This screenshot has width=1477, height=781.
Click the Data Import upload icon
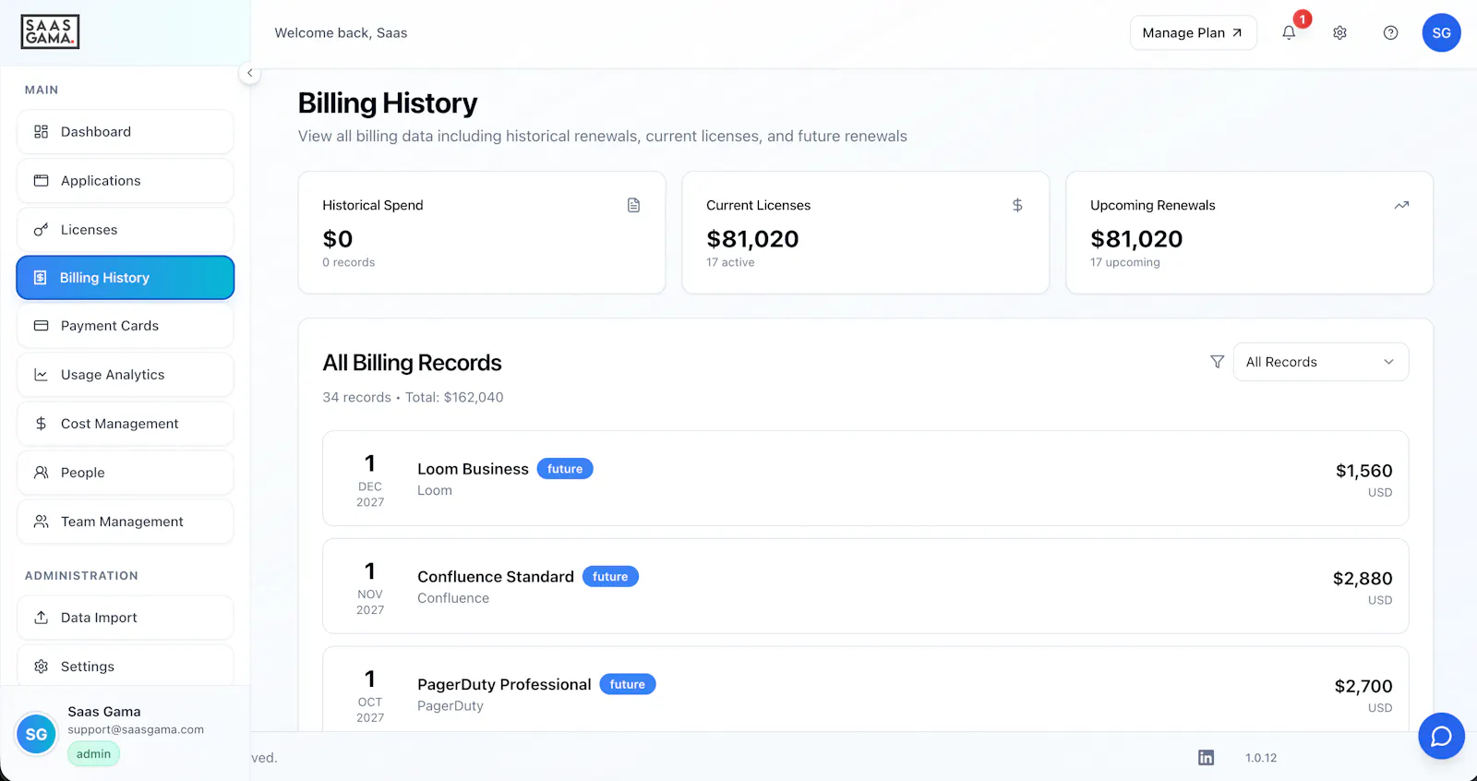(41, 618)
